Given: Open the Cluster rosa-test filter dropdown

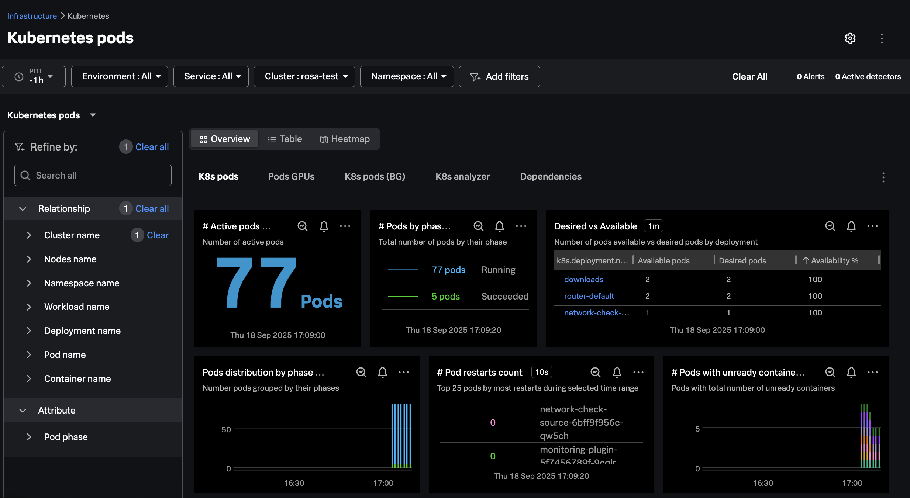Looking at the screenshot, I should click(304, 76).
